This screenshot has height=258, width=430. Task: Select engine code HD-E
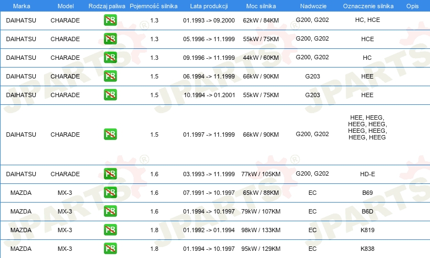point(367,174)
